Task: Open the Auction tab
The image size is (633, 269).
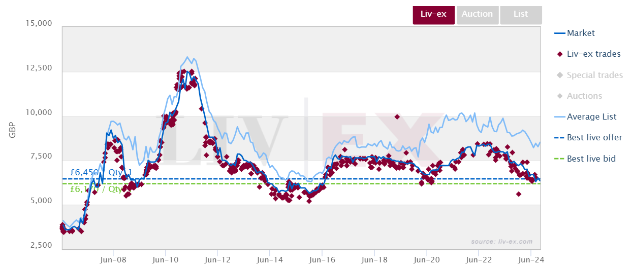Action: point(477,14)
